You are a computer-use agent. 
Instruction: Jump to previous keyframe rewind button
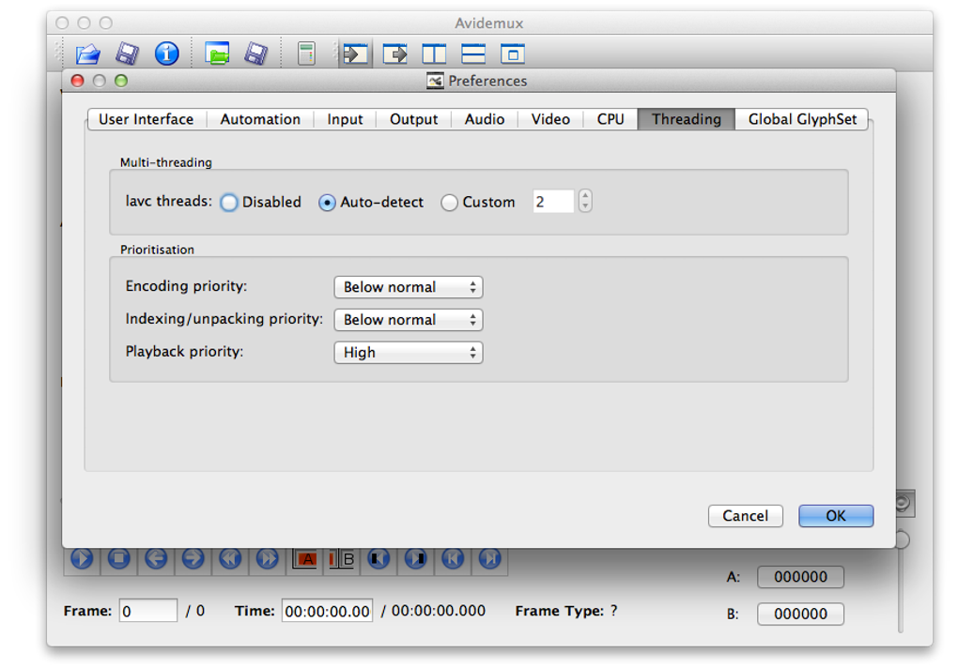(230, 558)
